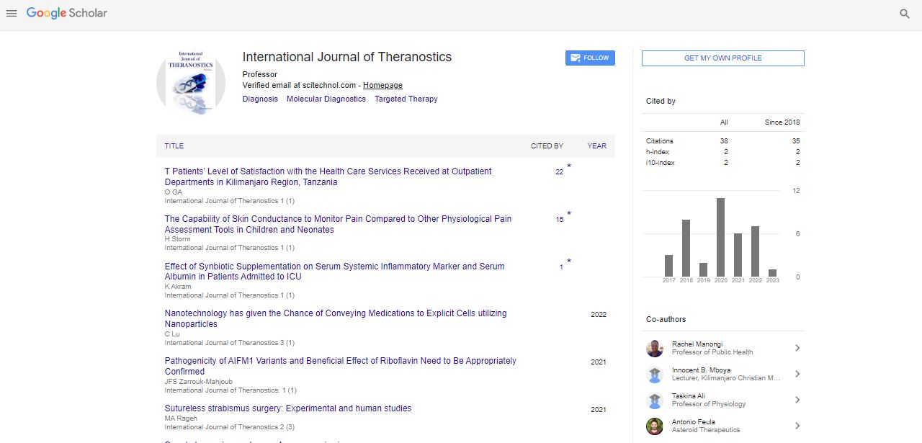
Task: Open the Diagnosis interest tag
Action: (260, 99)
